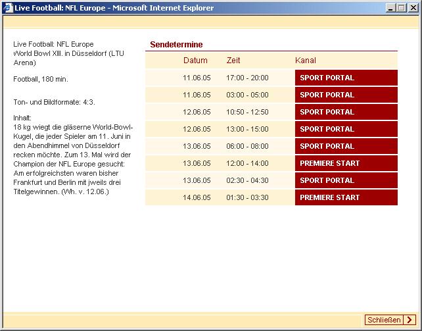Open SPORT PORTAL channel for 06:00 - 08:00
Viewport: 422px width, 331px height.
[x=346, y=146]
